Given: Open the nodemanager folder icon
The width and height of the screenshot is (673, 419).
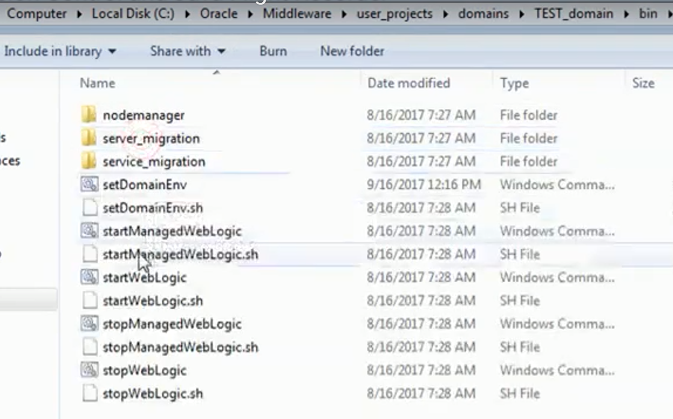Looking at the screenshot, I should click(89, 114).
